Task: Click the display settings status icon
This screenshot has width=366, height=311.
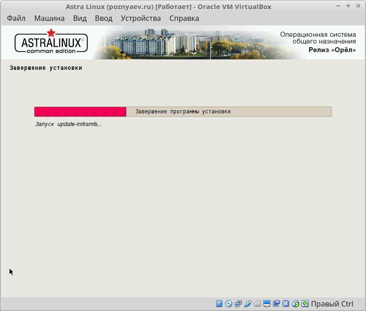Action: 267,304
